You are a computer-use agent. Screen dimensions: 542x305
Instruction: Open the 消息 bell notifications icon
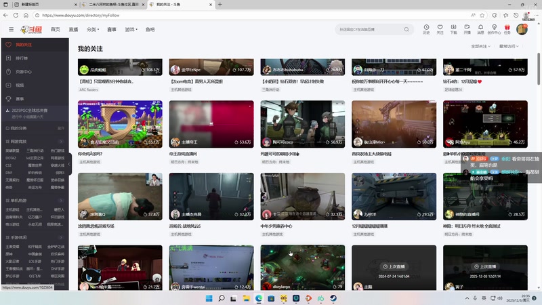480,29
